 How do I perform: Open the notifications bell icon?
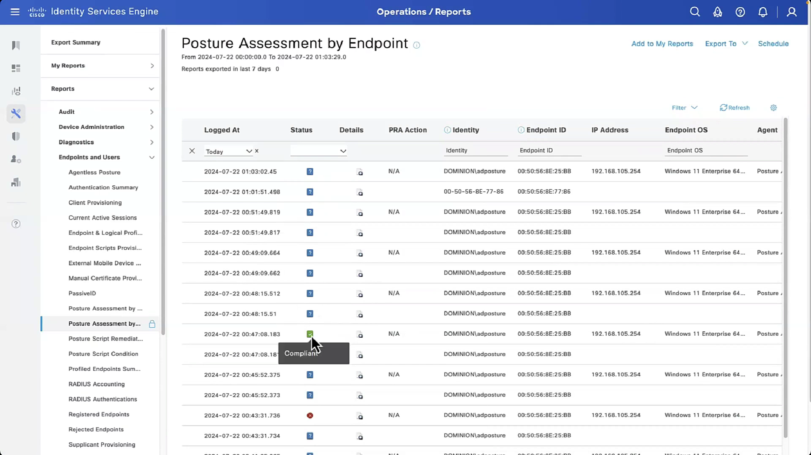pos(762,12)
